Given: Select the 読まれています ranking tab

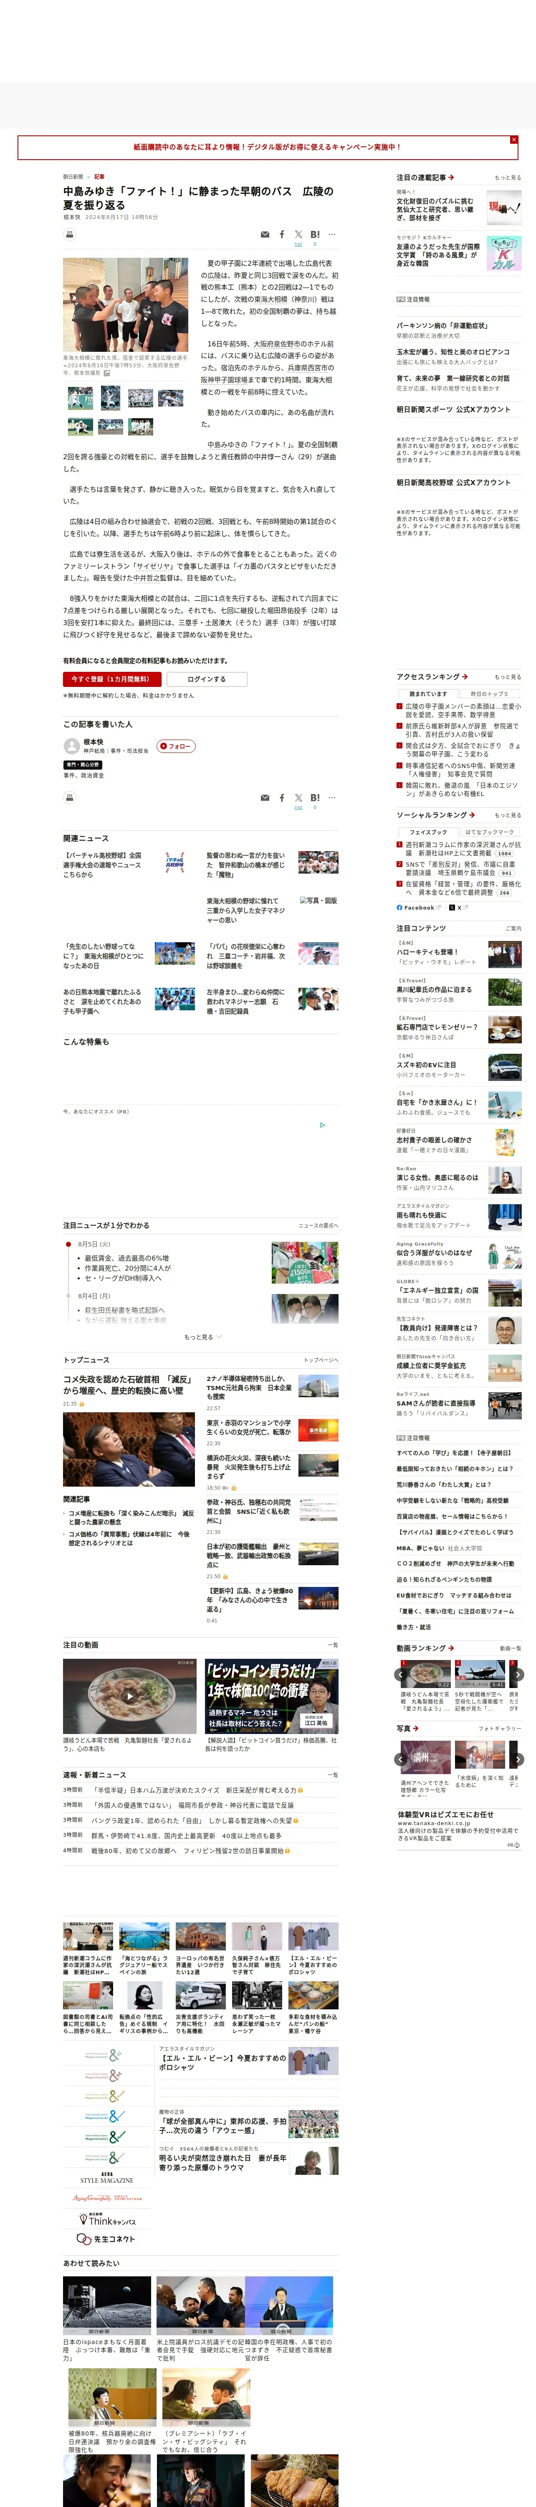Looking at the screenshot, I should pos(428,694).
